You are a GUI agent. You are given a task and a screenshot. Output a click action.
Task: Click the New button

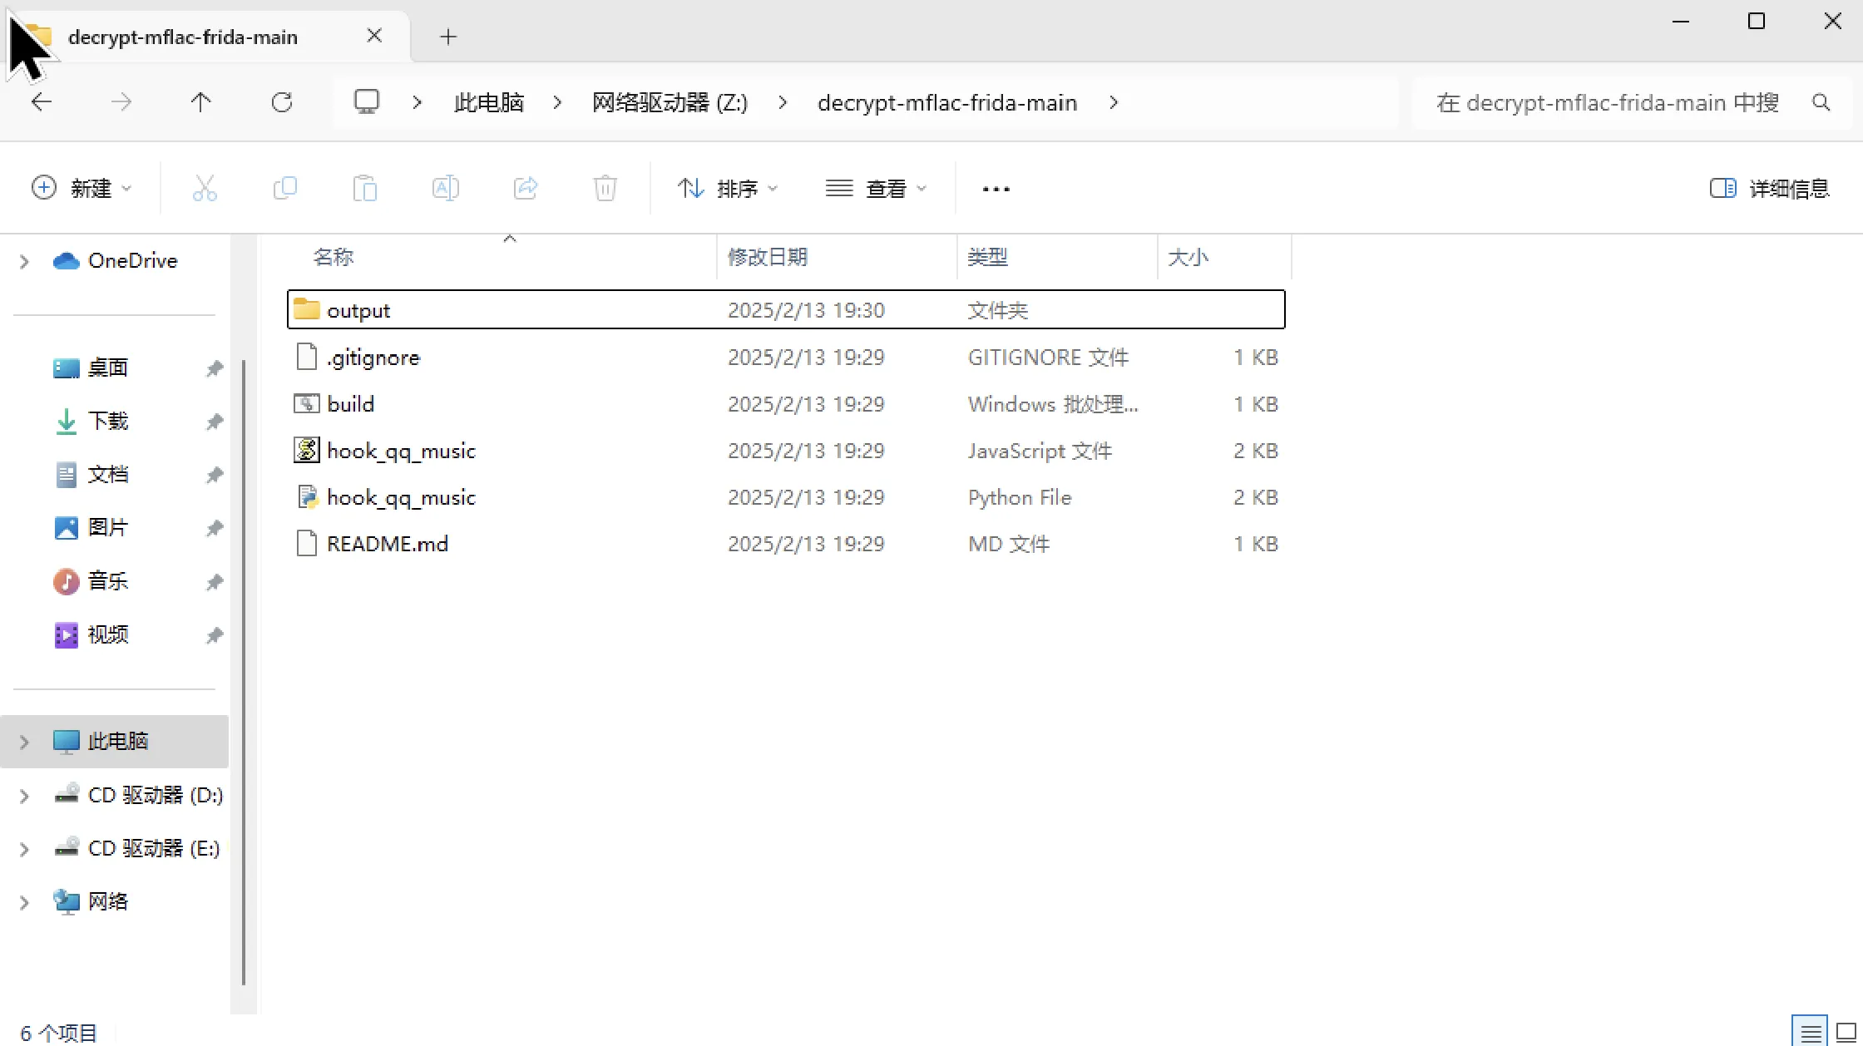[x=82, y=189]
